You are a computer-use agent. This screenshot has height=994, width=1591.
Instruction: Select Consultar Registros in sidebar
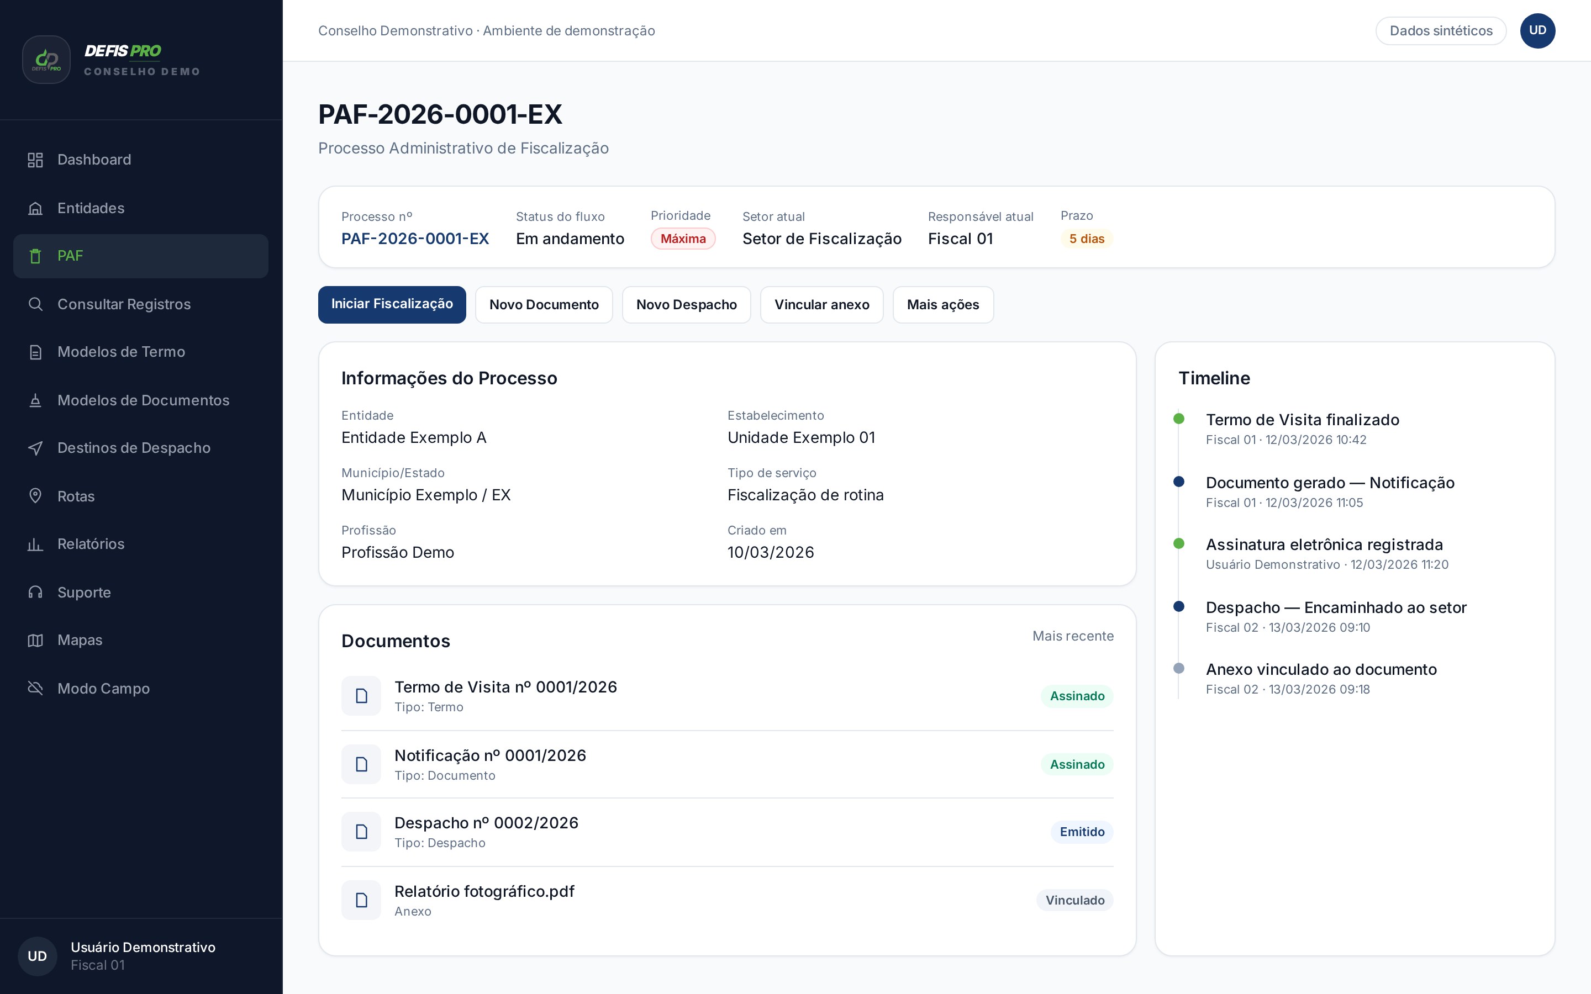tap(141, 304)
